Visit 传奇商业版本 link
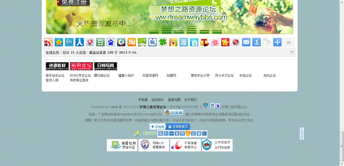344x166 pixels. pyautogui.click(x=79, y=80)
